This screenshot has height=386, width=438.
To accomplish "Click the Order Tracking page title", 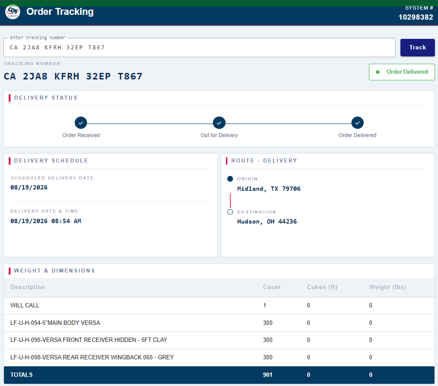I will coord(60,12).
